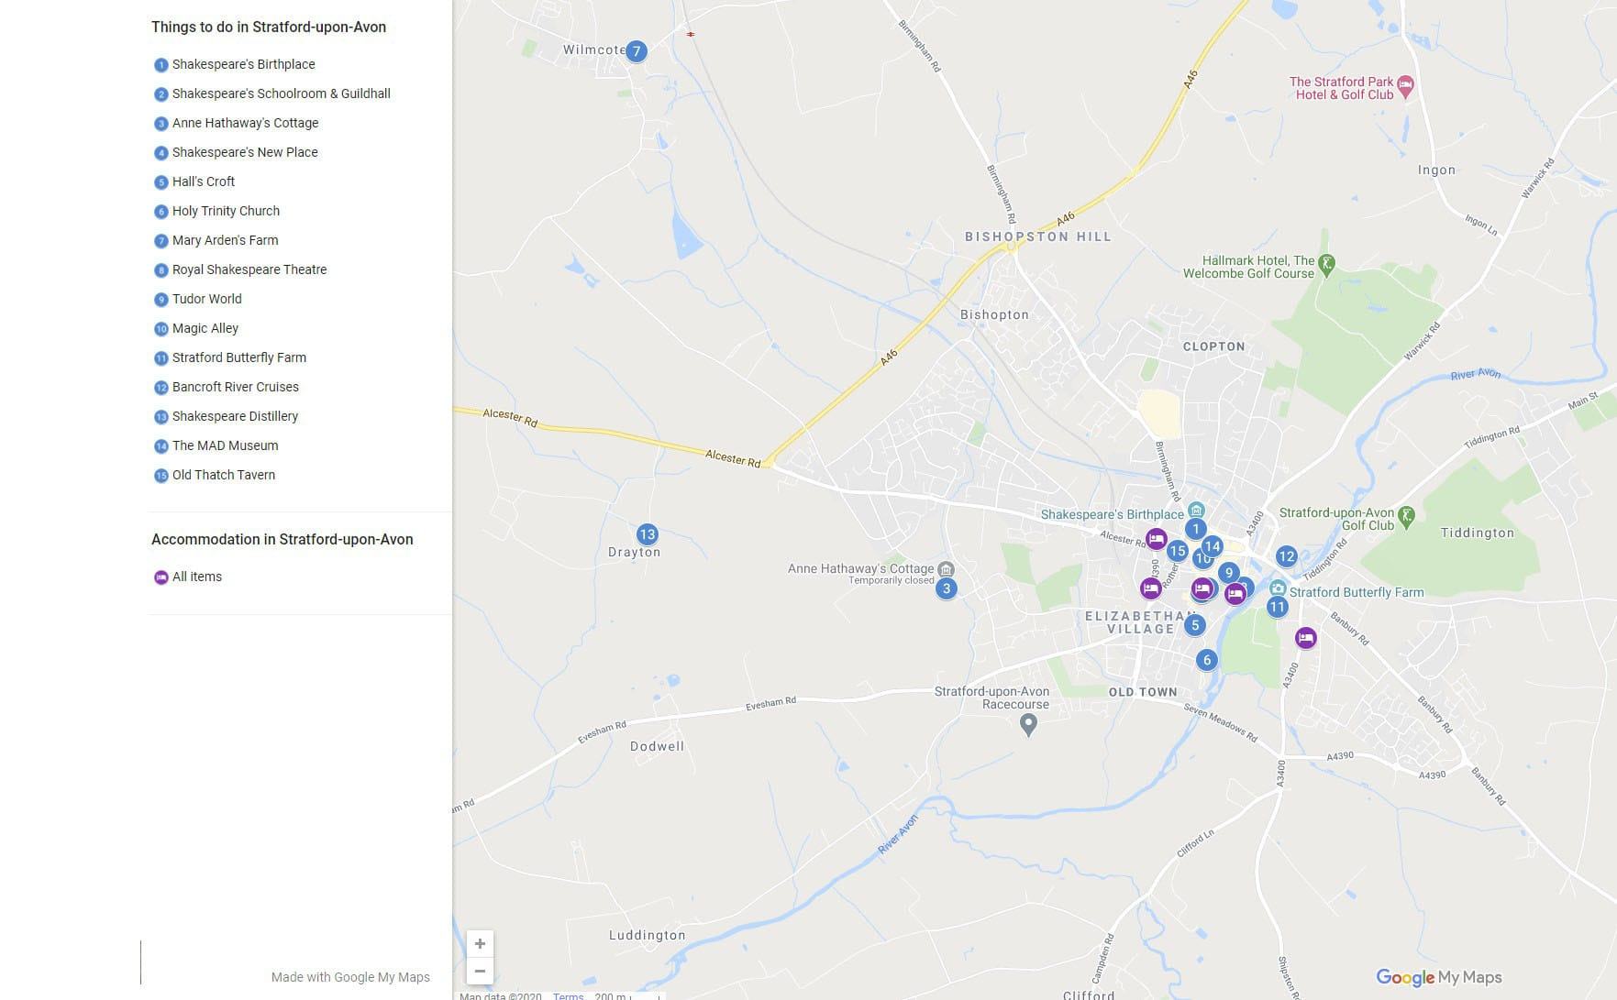Click golf icon at Stratford-upon-Avon Golf Club
Screen dimensions: 1617x1000
tap(1407, 516)
